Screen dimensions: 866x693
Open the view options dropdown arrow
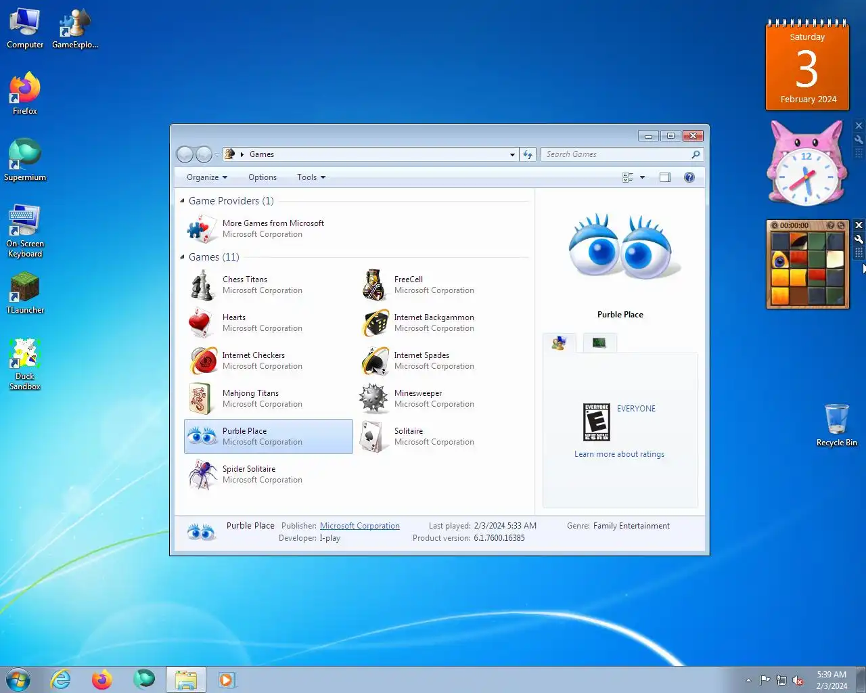coord(642,177)
